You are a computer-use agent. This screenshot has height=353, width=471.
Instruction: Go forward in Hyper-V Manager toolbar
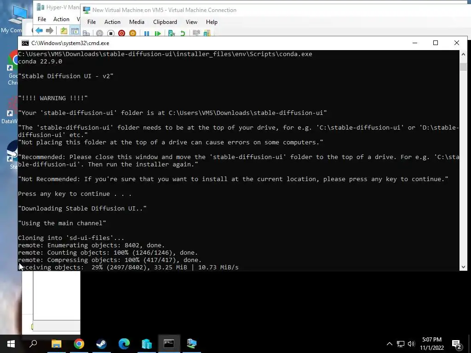(50, 30)
